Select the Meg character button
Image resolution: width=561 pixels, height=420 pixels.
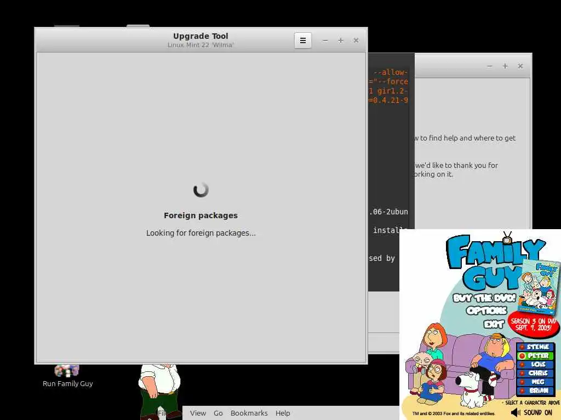536,382
